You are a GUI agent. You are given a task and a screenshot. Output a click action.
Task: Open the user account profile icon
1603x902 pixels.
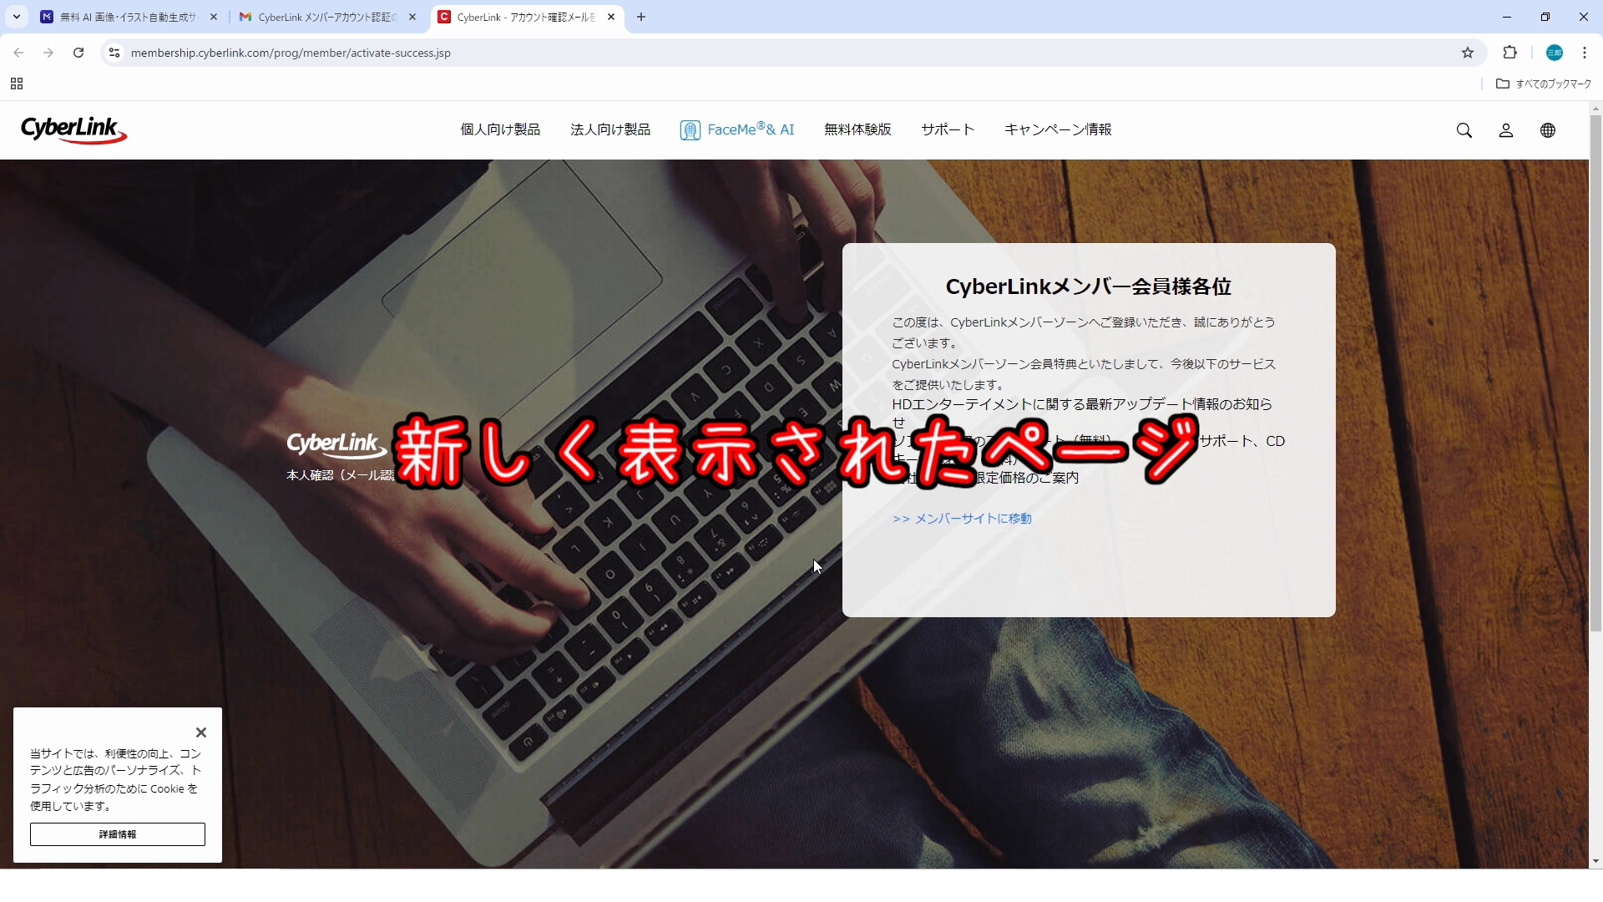1505,130
